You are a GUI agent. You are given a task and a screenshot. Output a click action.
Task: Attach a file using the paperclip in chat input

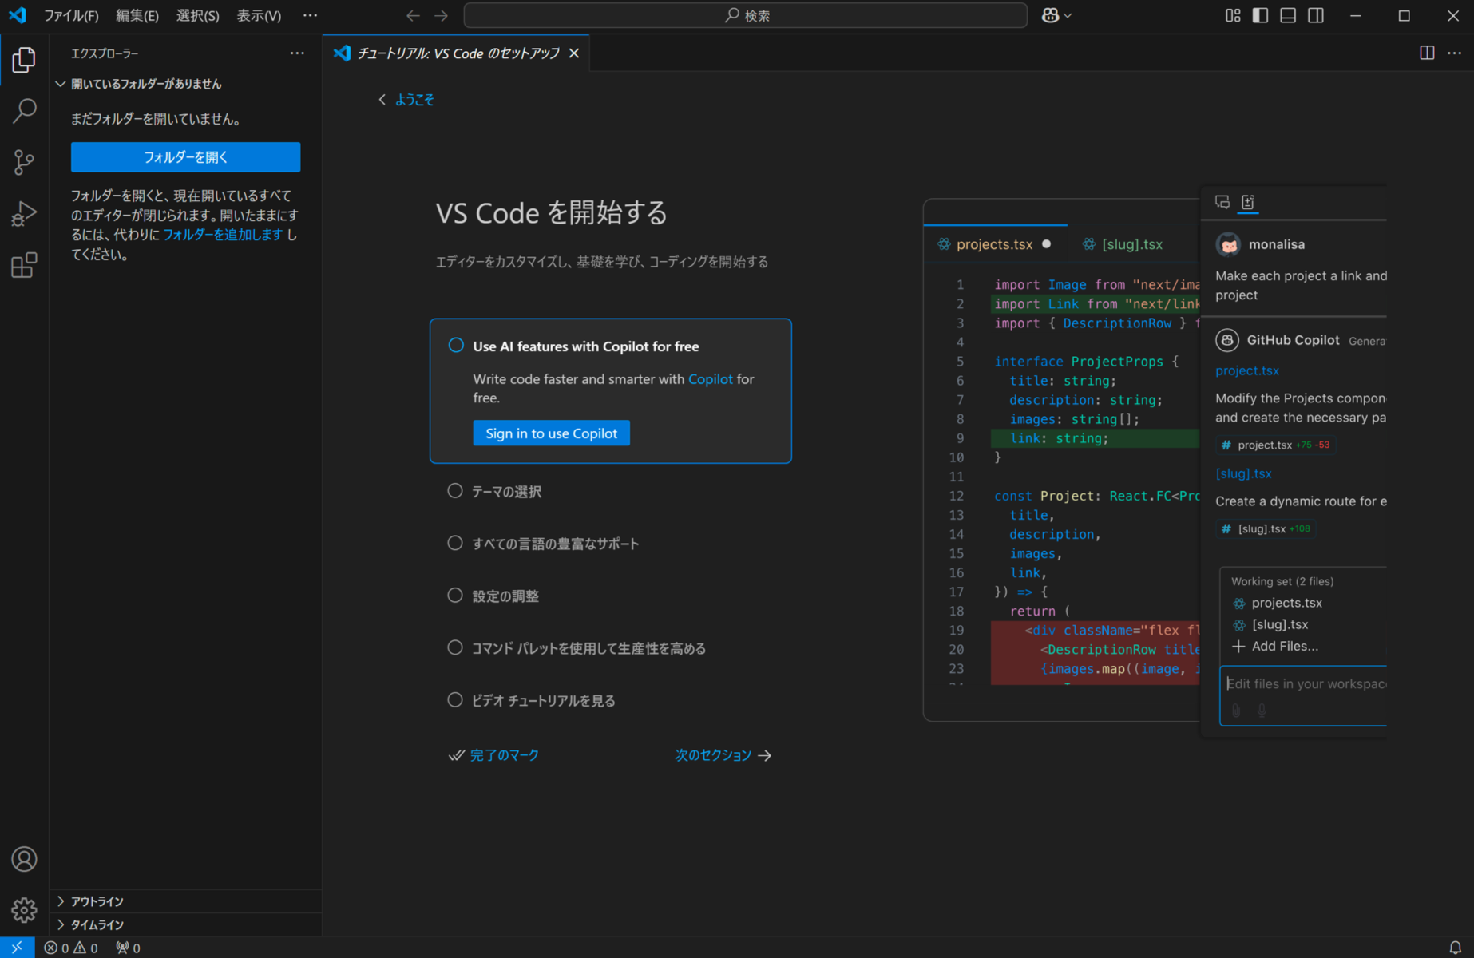click(1235, 710)
